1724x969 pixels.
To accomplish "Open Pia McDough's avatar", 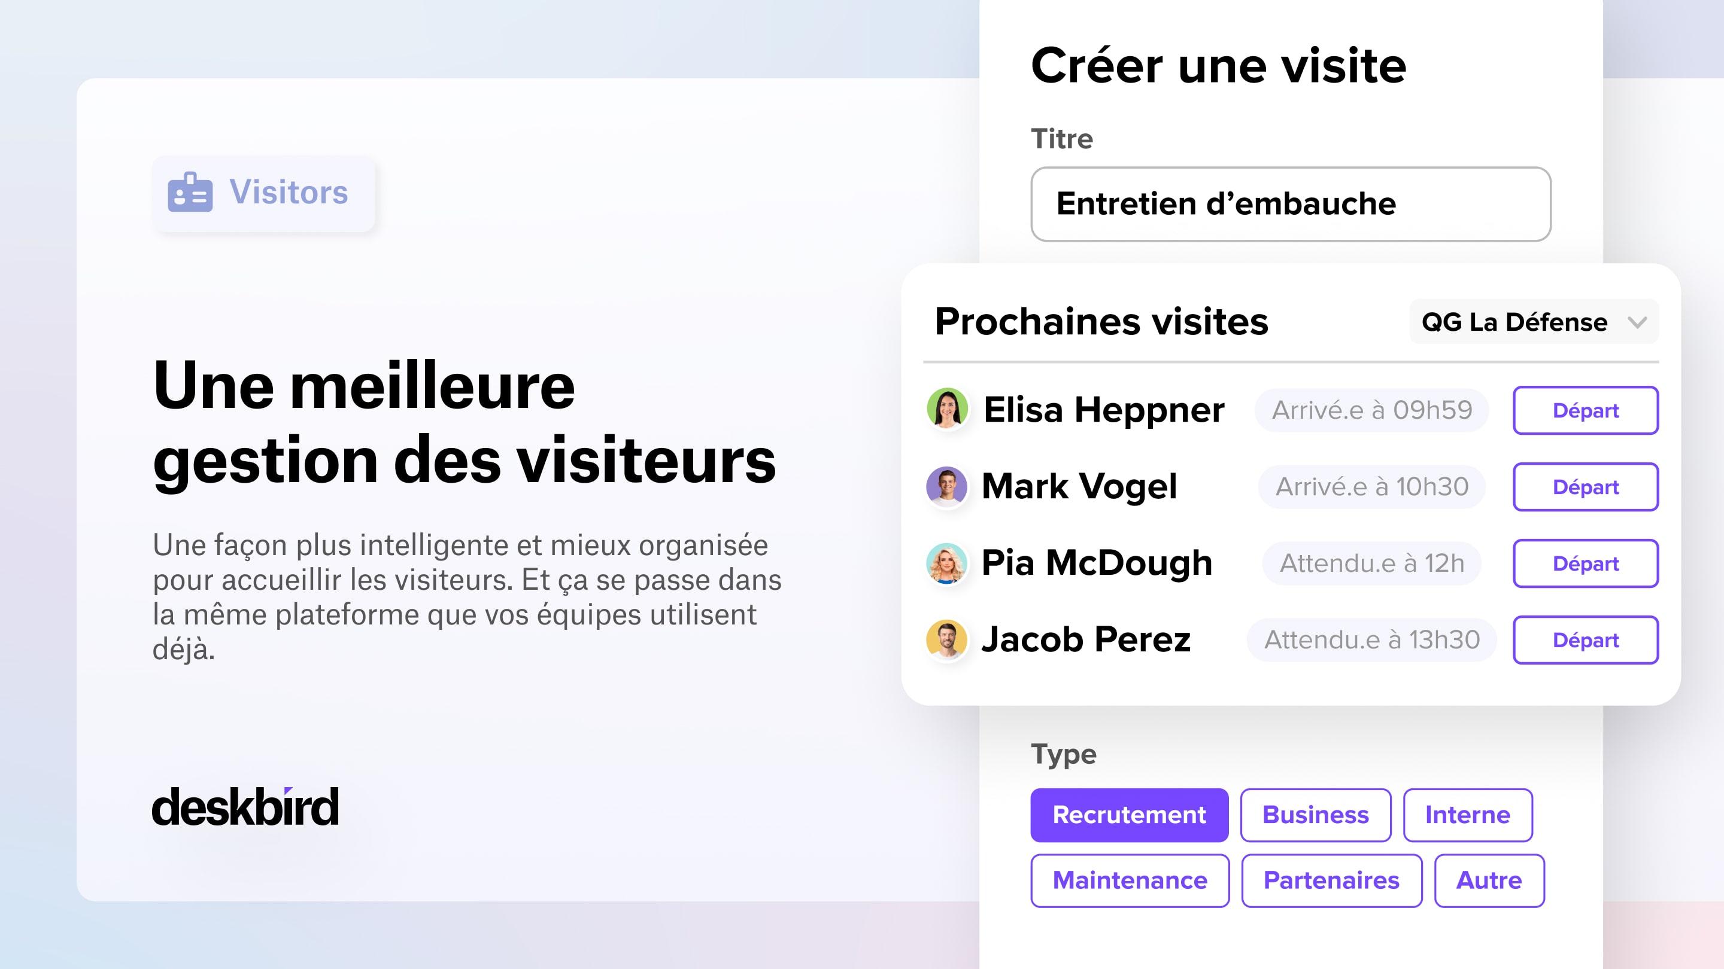I will 946,563.
